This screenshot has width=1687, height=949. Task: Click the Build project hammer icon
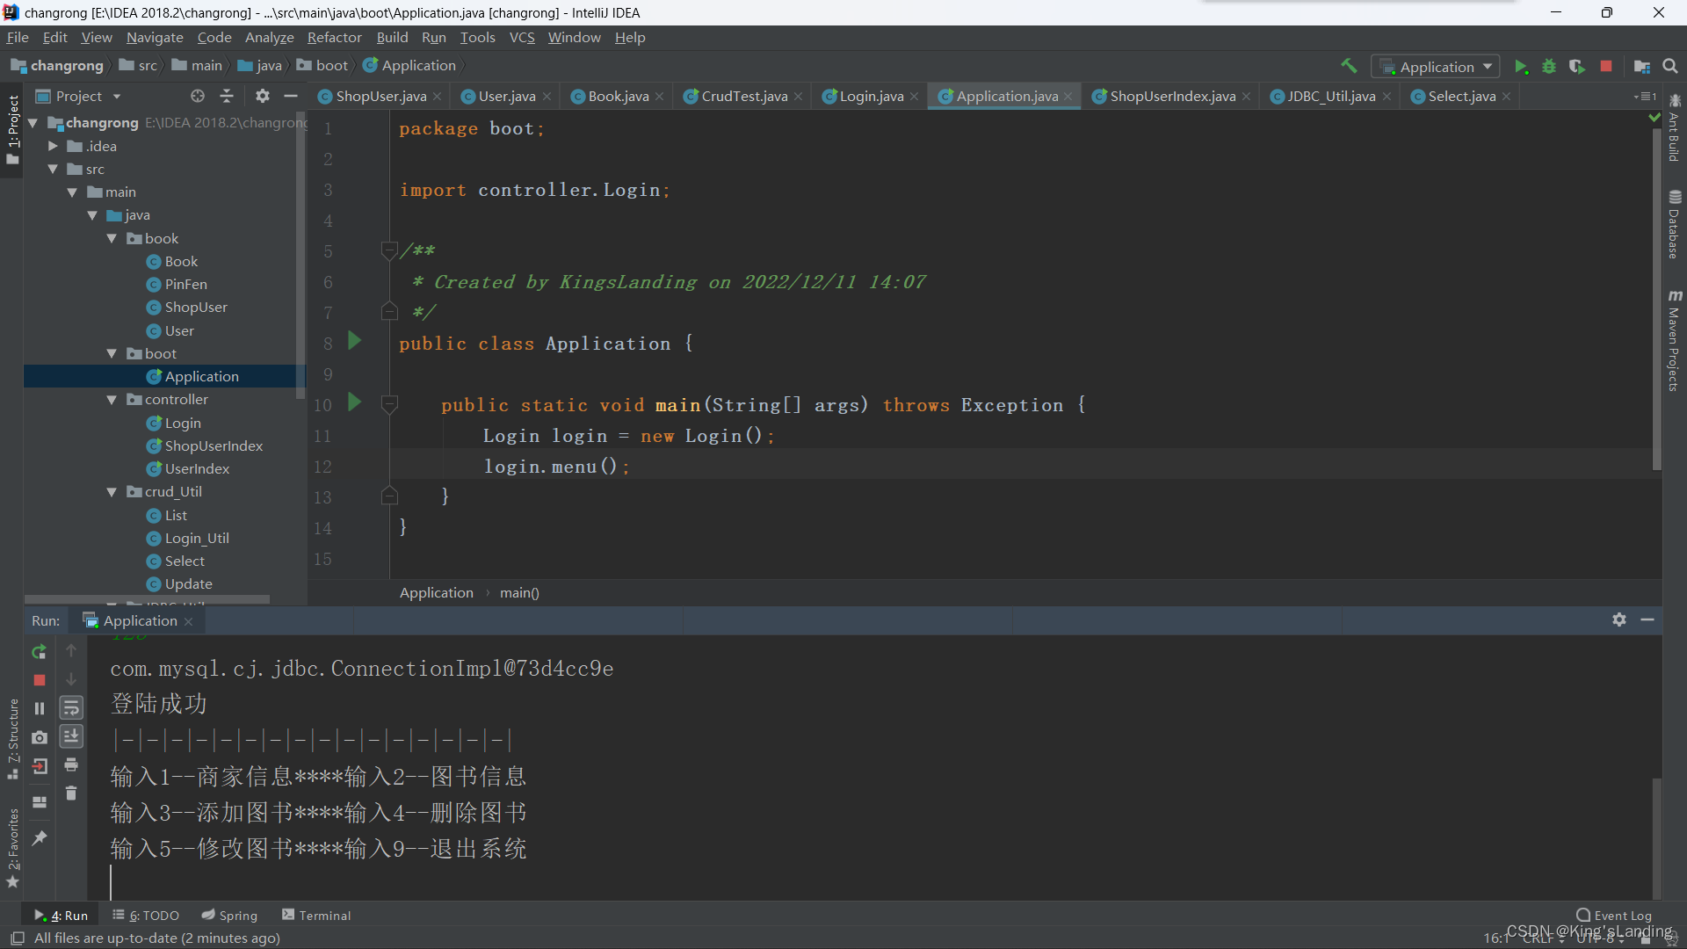[1349, 66]
